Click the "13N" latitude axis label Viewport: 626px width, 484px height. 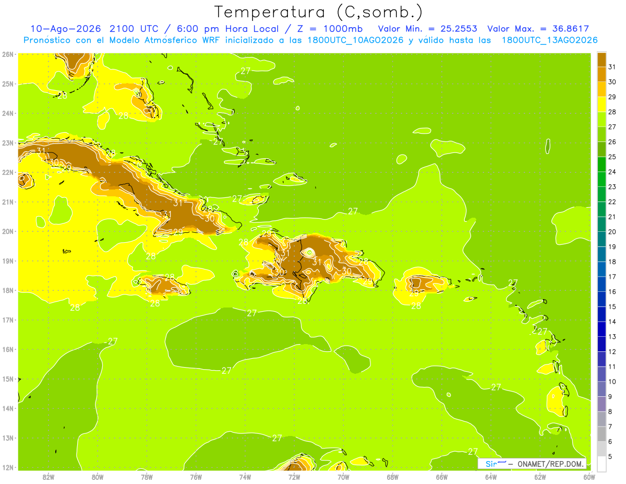coord(8,438)
